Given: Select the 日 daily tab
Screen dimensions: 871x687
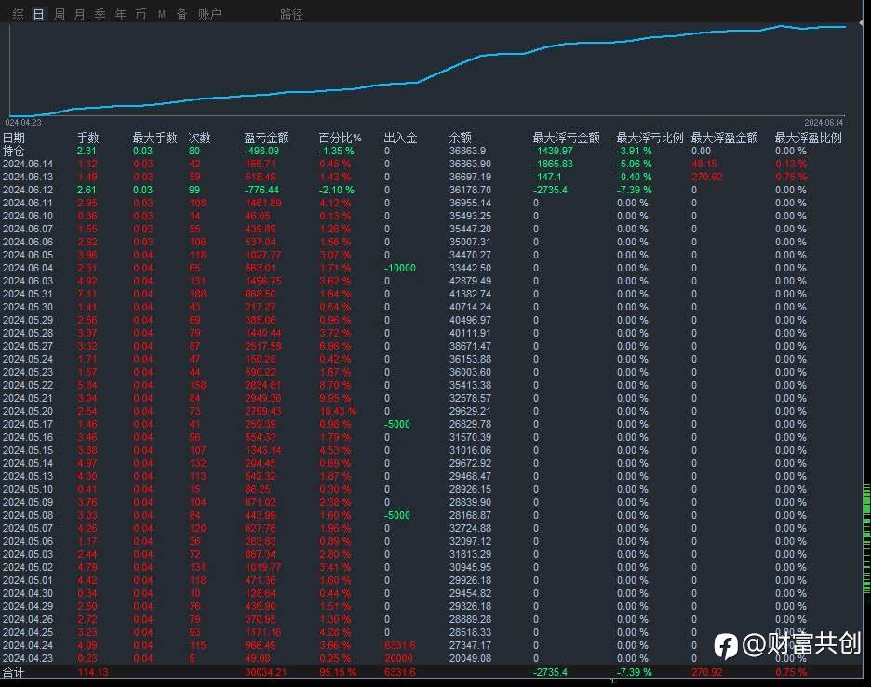Looking at the screenshot, I should point(38,14).
